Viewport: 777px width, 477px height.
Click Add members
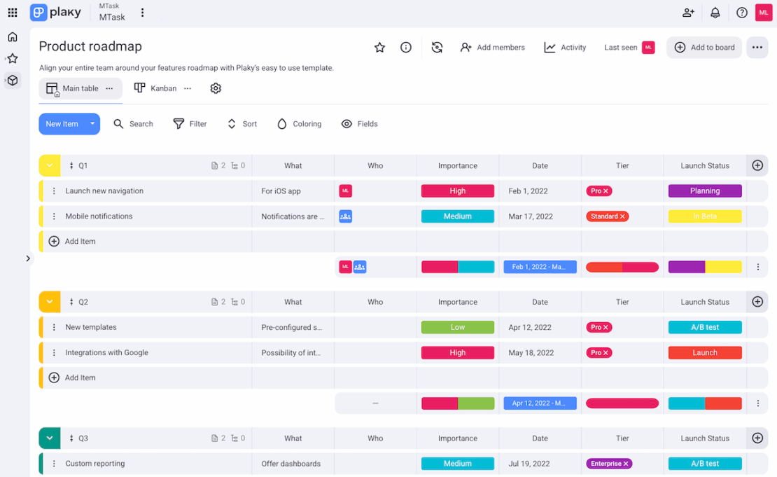point(493,48)
